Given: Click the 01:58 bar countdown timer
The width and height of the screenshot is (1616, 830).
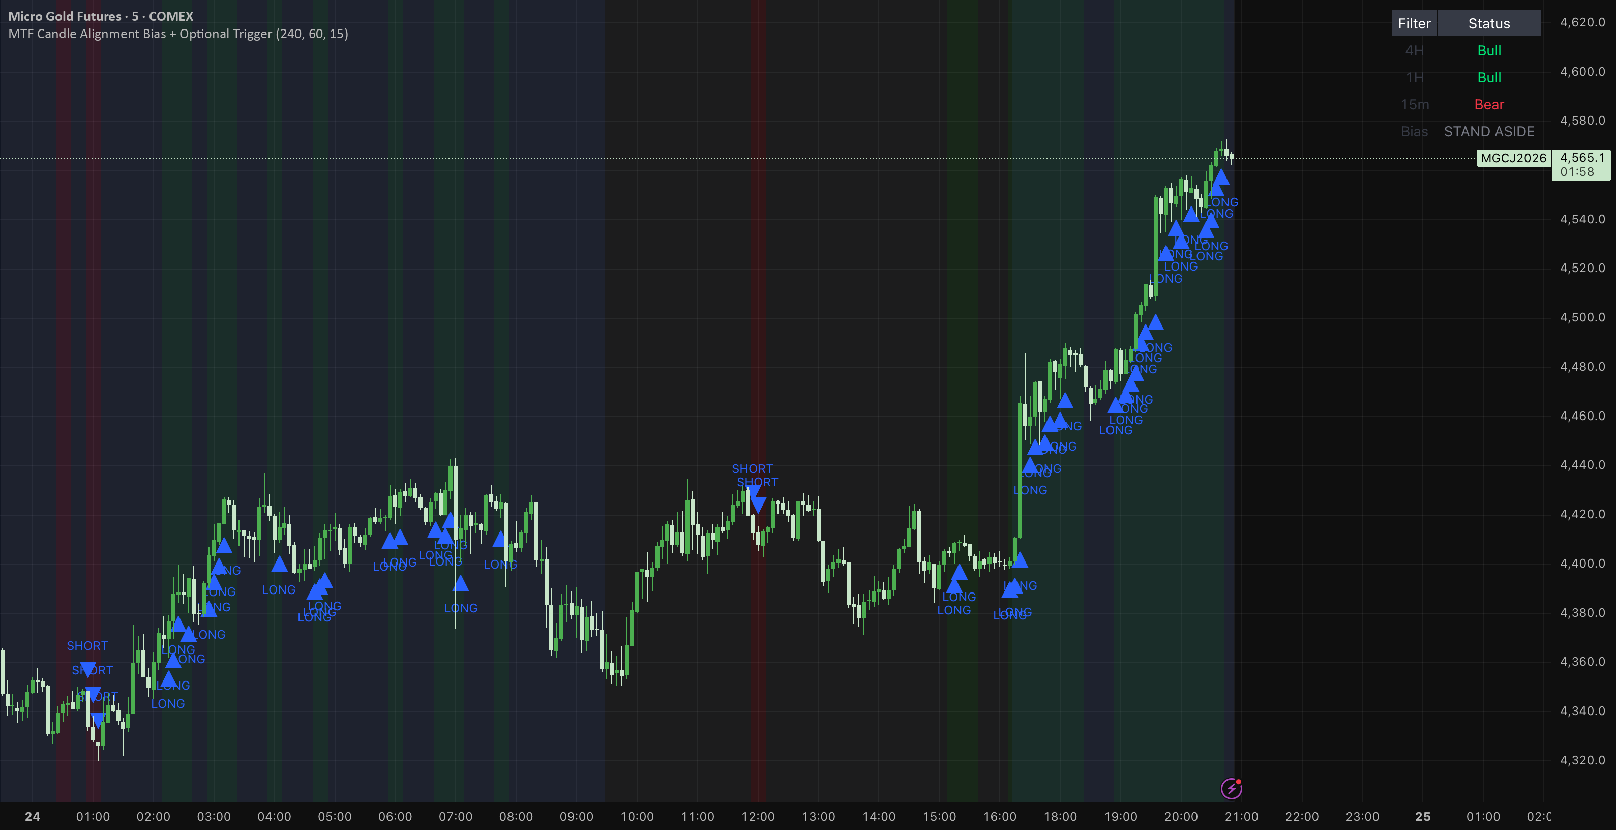Looking at the screenshot, I should pos(1576,172).
